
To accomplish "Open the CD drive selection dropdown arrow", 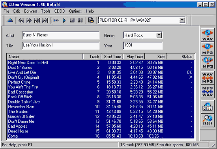I will [182, 20].
